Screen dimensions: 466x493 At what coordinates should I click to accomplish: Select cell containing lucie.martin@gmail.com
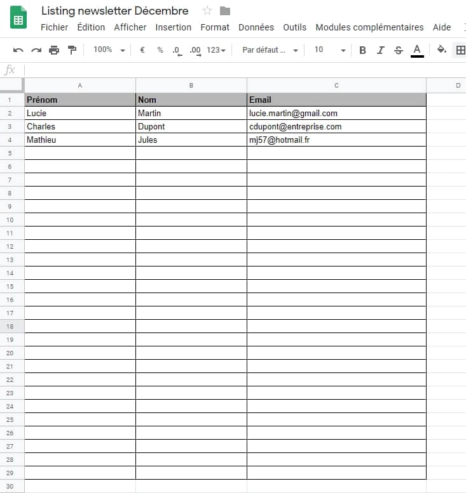(336, 113)
